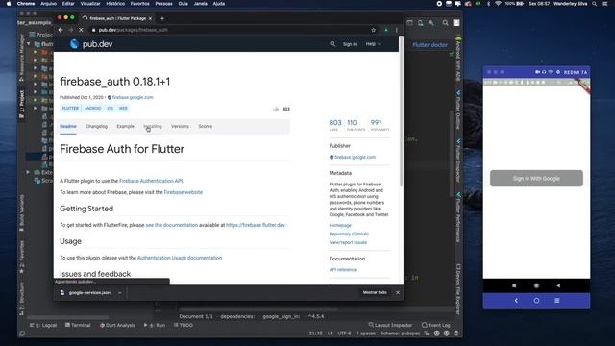Open firebase.google.com publisher link under title
This screenshot has width=615, height=346.
133,97
